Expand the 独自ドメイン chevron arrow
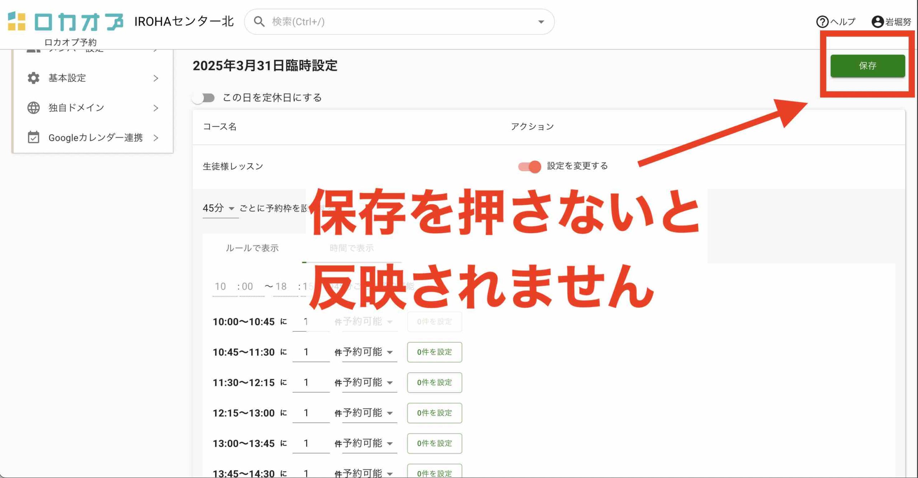918x478 pixels. click(156, 108)
